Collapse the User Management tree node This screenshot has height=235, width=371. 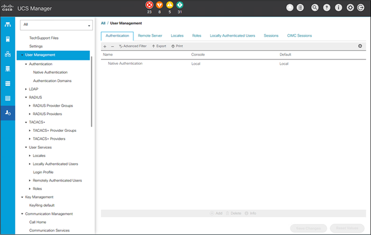[22, 55]
